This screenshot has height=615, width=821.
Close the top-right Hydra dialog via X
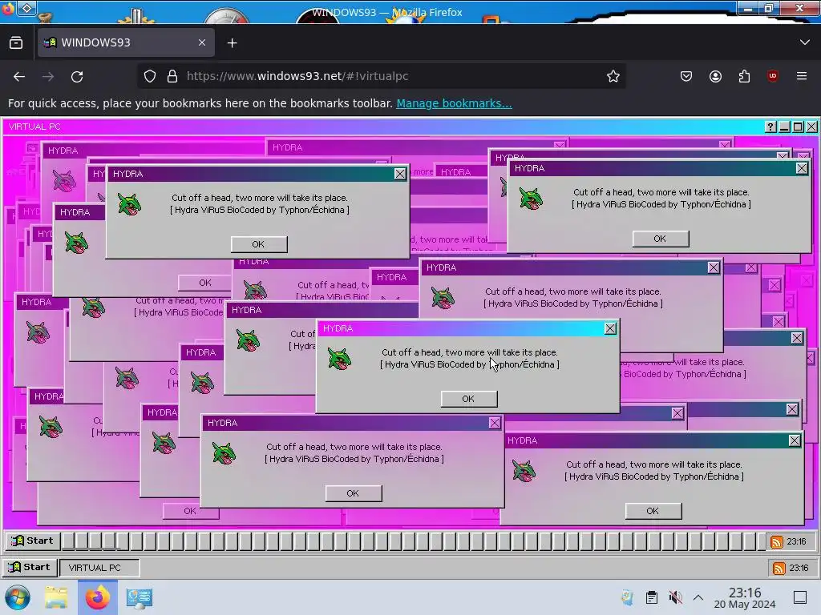coord(802,168)
